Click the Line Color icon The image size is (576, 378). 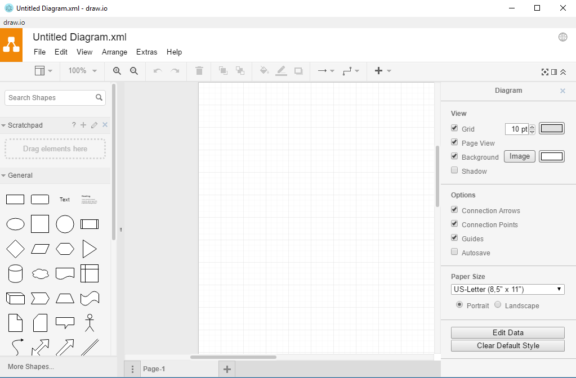point(281,71)
